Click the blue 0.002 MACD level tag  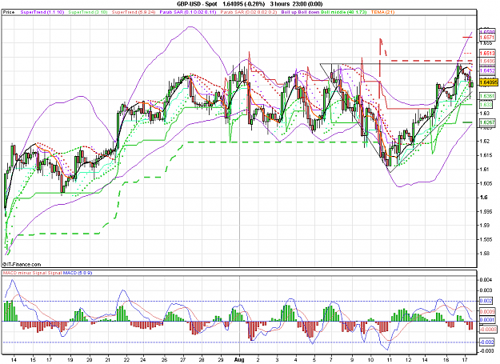tap(486, 301)
